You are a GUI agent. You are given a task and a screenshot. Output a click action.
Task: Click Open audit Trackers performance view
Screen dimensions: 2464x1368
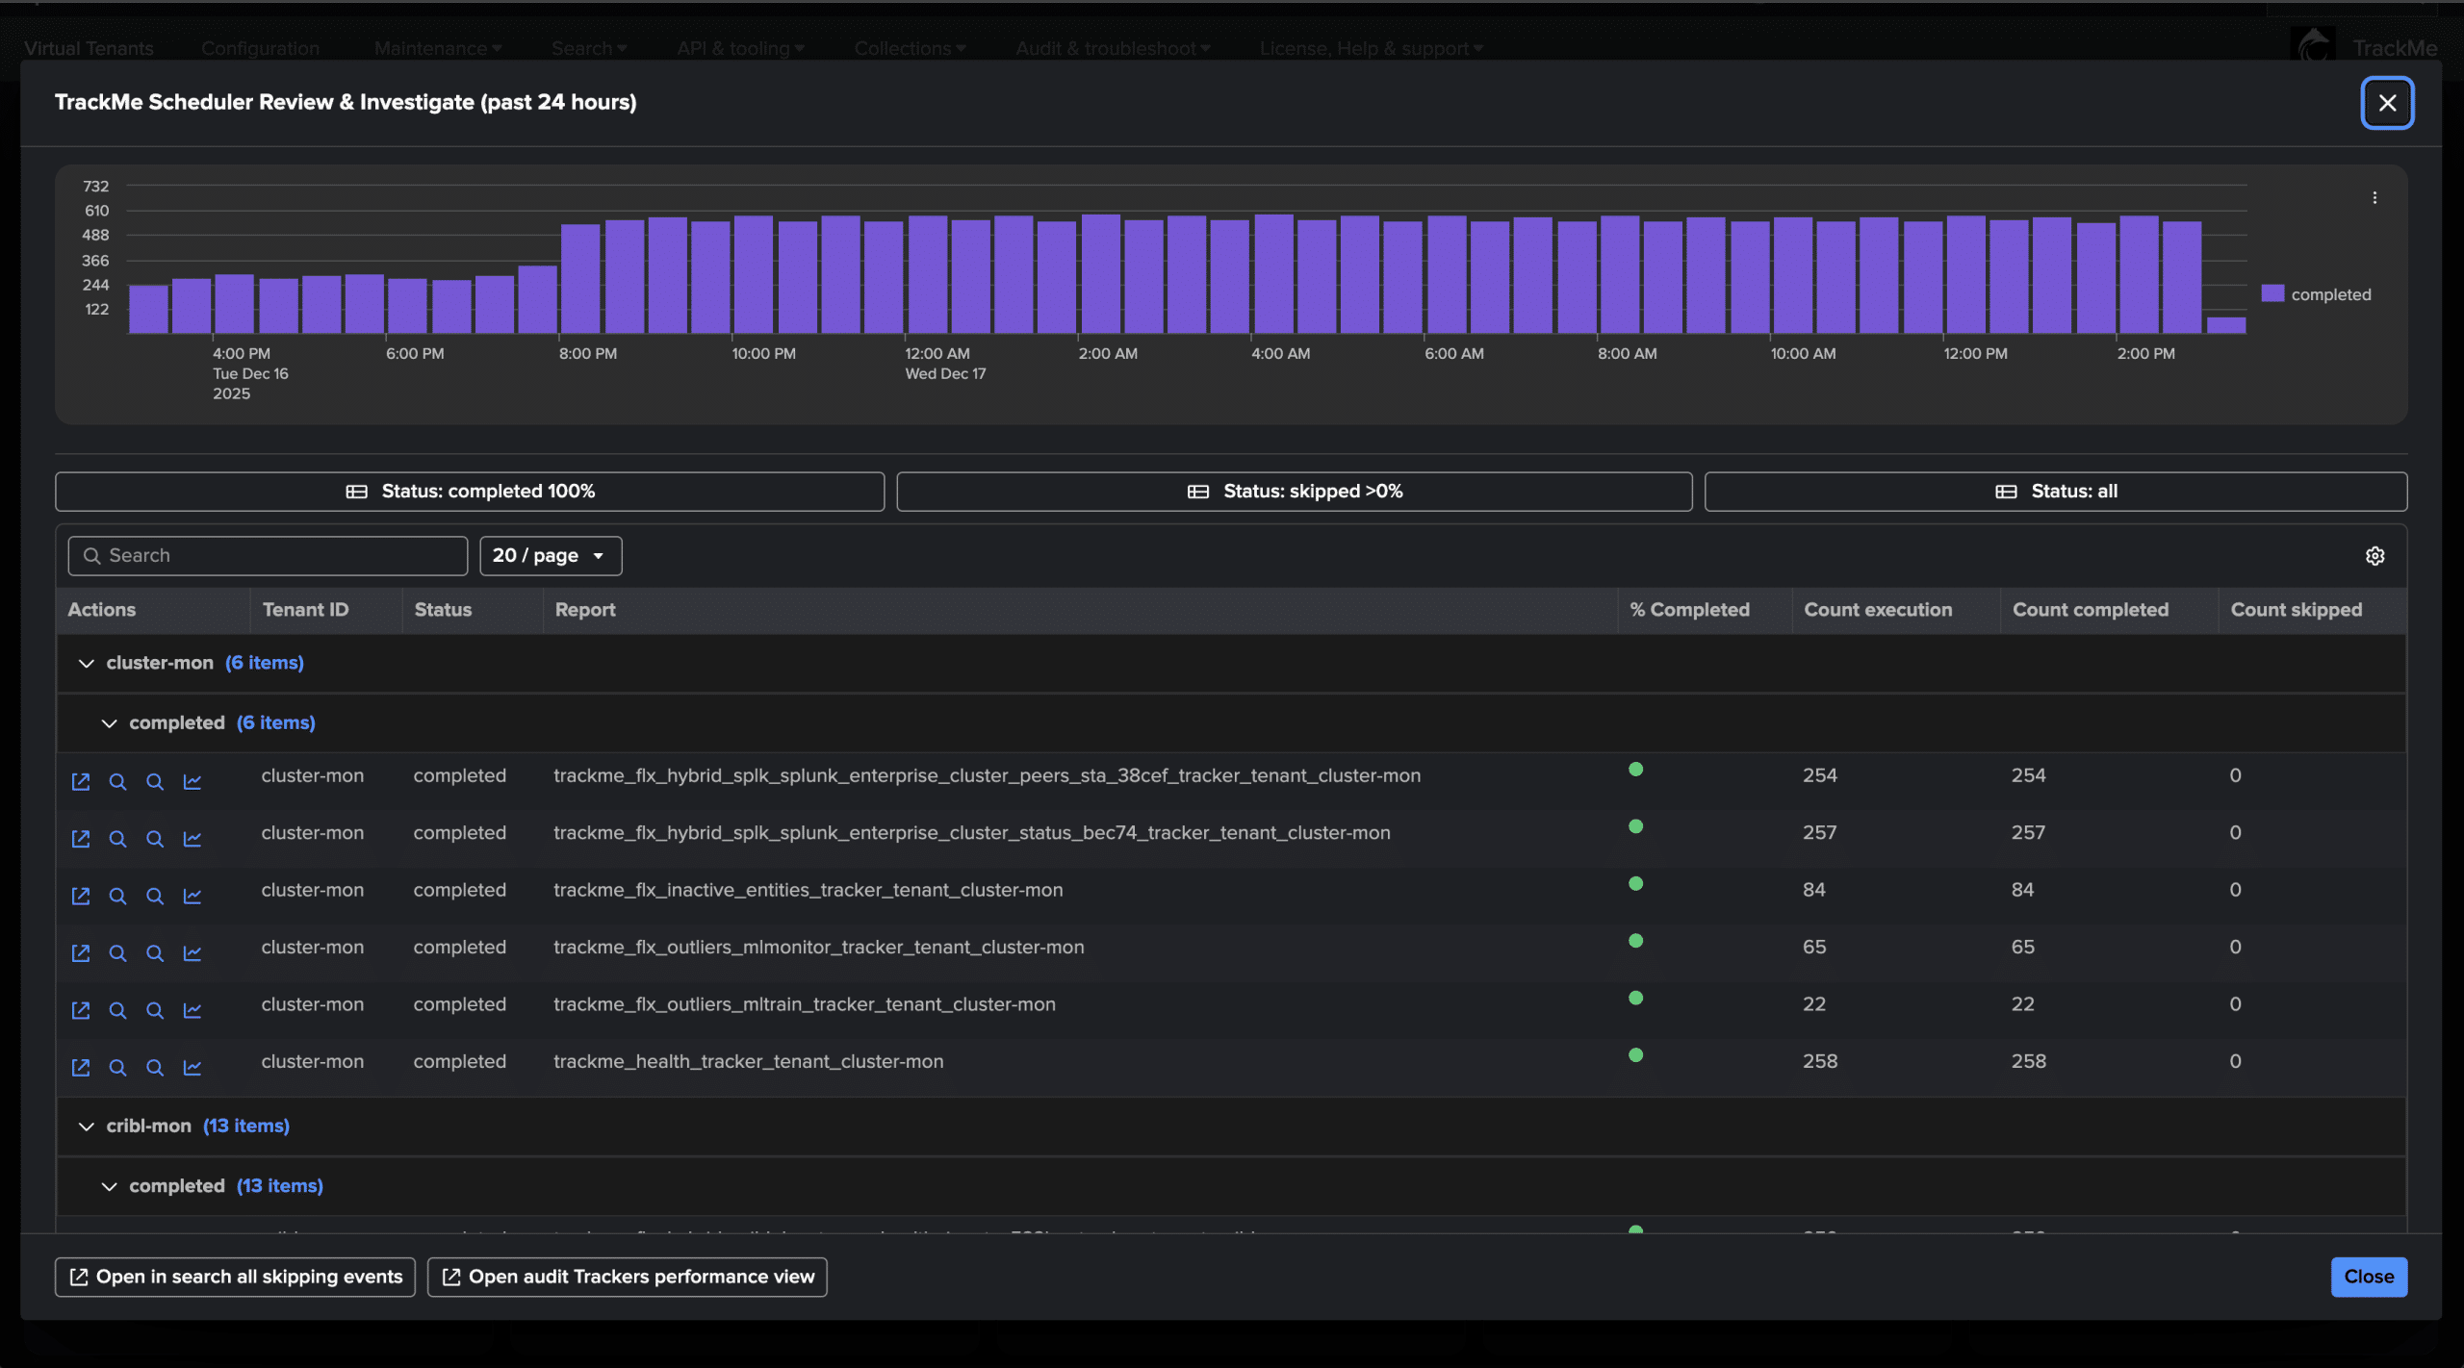627,1277
